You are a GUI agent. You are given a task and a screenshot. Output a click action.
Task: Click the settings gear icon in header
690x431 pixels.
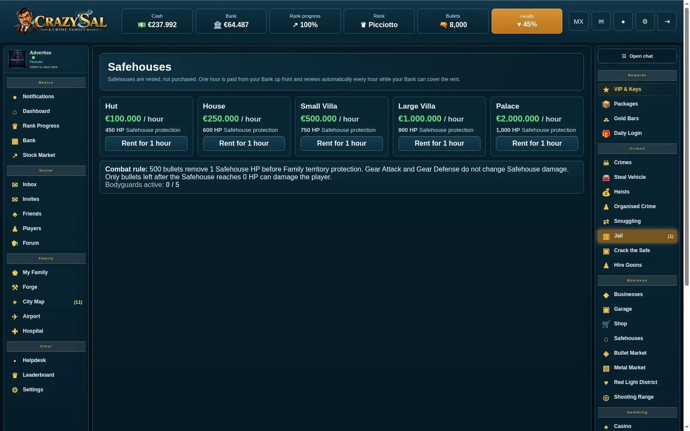pyautogui.click(x=645, y=21)
